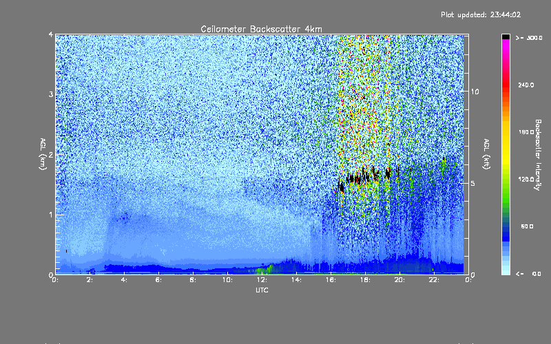Click the green surface patch near 12 UTC
Viewport: 551px width, 344px height.
pos(262,270)
